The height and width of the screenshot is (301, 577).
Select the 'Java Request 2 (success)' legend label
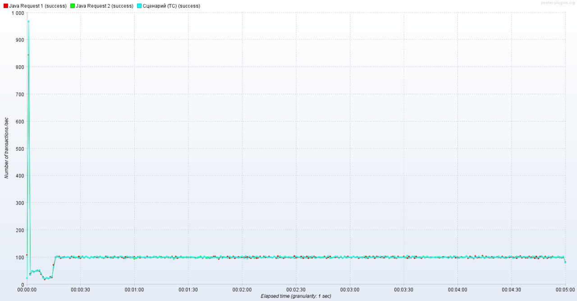[105, 6]
